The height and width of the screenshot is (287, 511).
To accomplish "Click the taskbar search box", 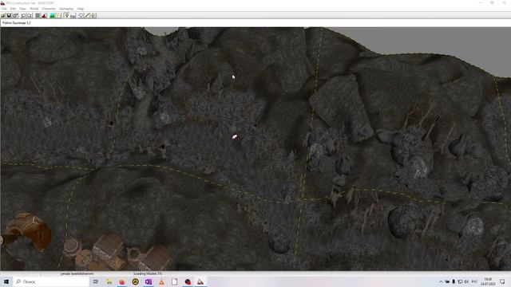I will (51, 281).
